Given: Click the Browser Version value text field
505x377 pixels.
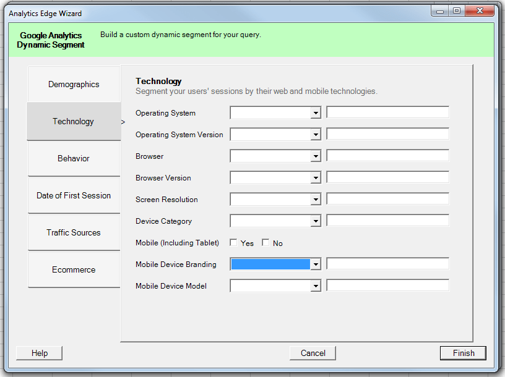Looking at the screenshot, I should pyautogui.click(x=387, y=178).
